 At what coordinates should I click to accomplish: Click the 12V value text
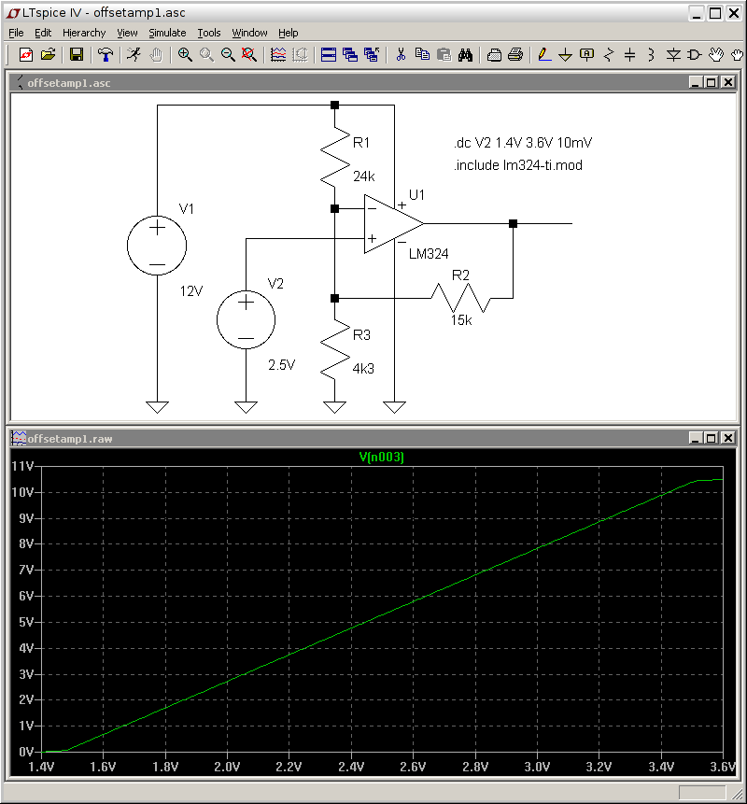(x=191, y=291)
